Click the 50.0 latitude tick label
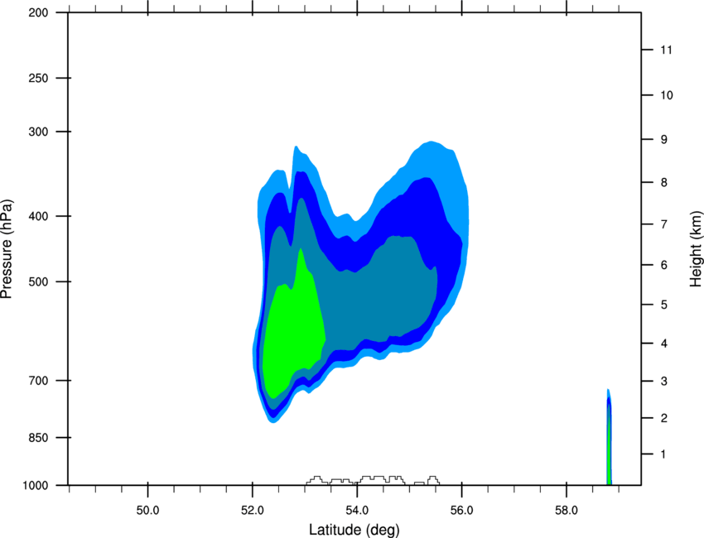 (147, 511)
